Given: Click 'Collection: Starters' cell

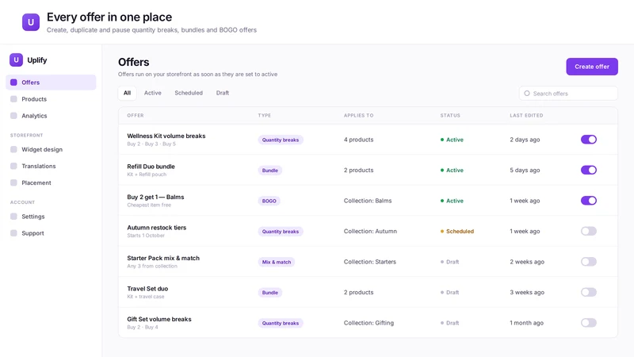Looking at the screenshot, I should point(370,262).
